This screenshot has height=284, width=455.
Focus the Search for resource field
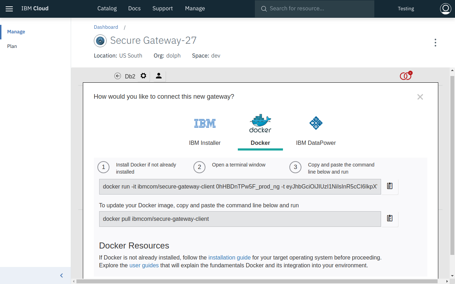[x=315, y=9]
